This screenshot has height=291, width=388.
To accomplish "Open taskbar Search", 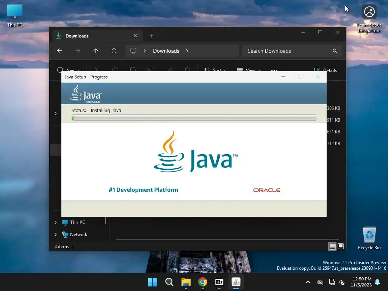I will [169, 282].
